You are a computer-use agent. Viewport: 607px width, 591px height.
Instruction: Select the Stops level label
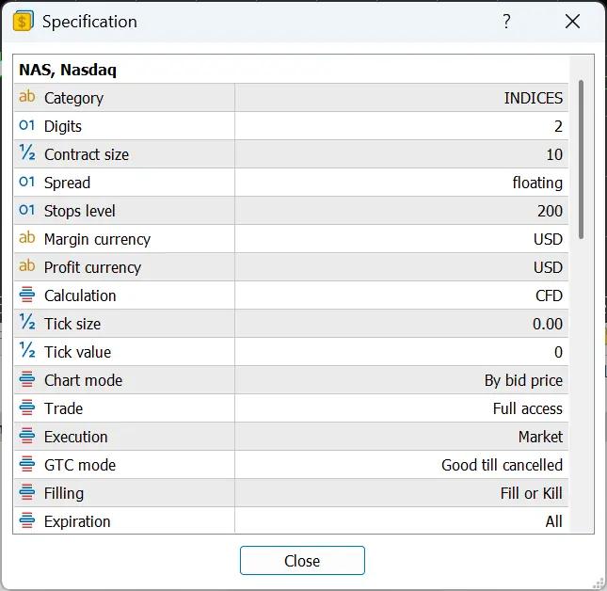[80, 212]
